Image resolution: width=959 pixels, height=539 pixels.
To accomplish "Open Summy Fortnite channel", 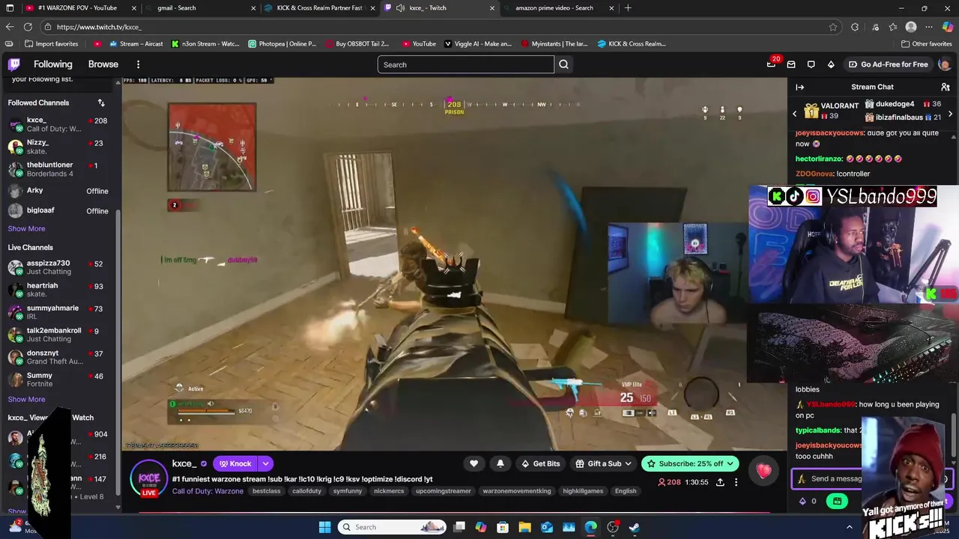I will pos(58,380).
